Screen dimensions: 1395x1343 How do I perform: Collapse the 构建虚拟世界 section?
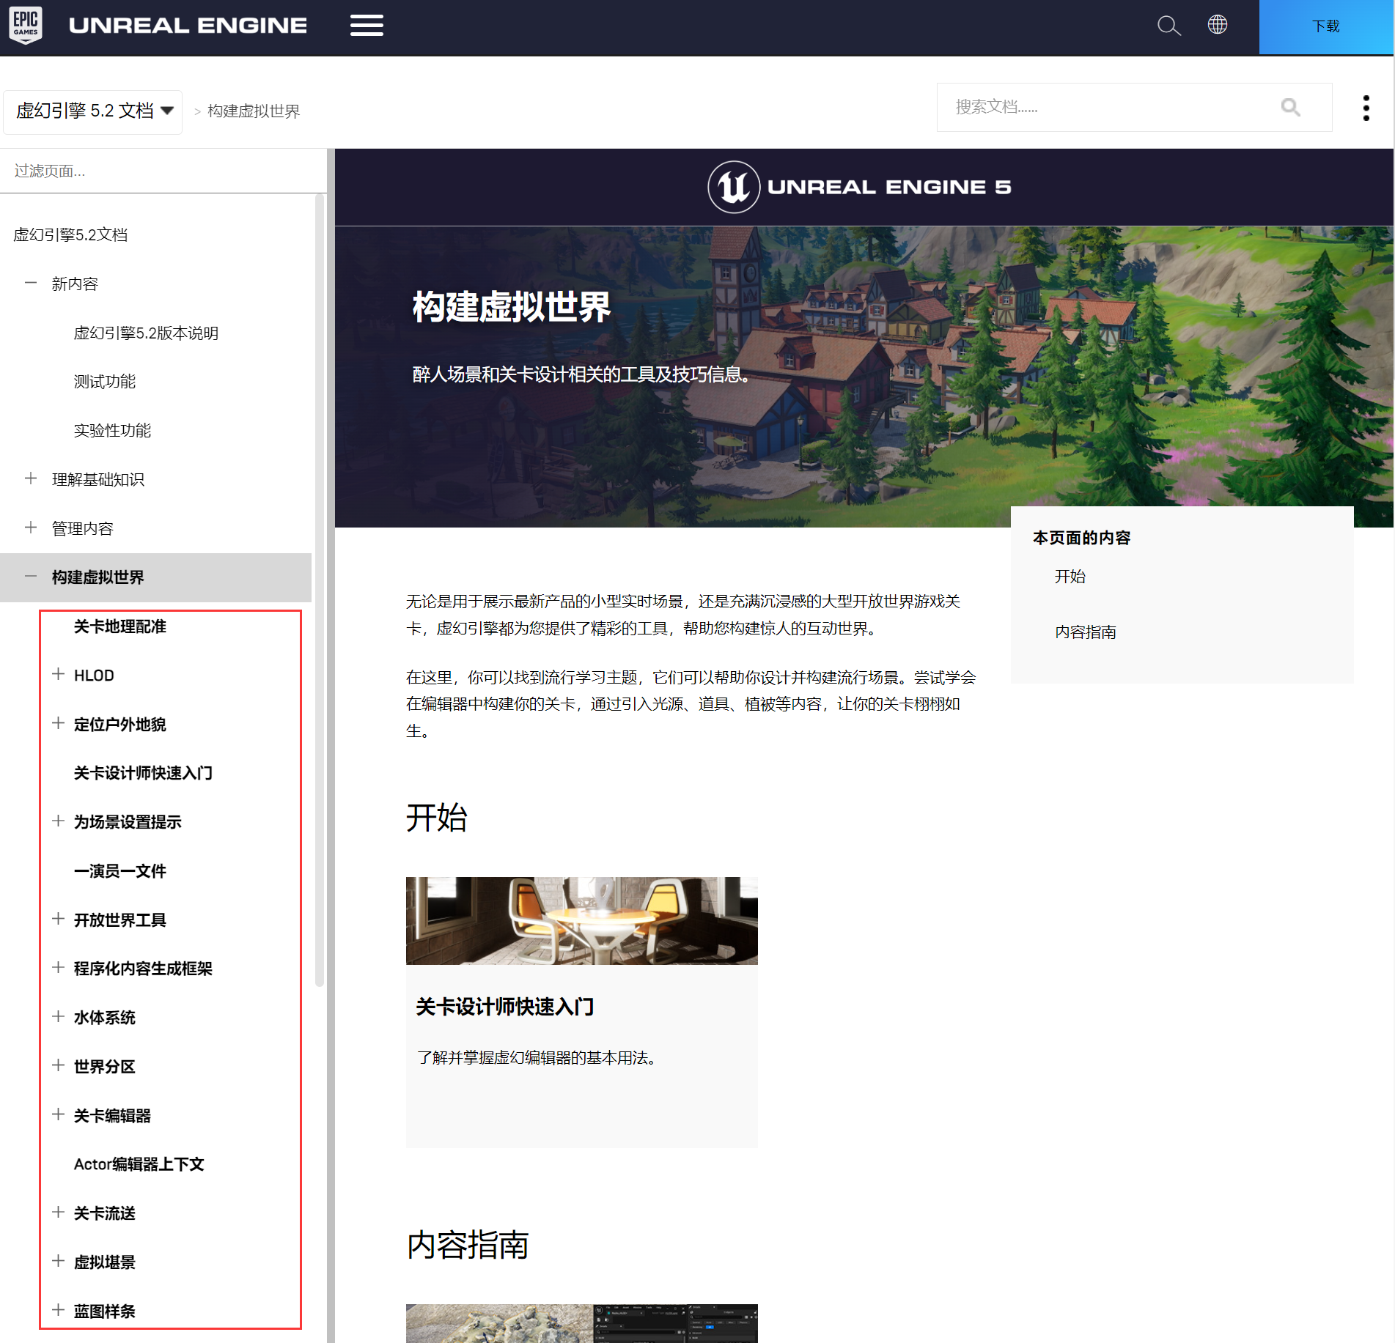[30, 577]
